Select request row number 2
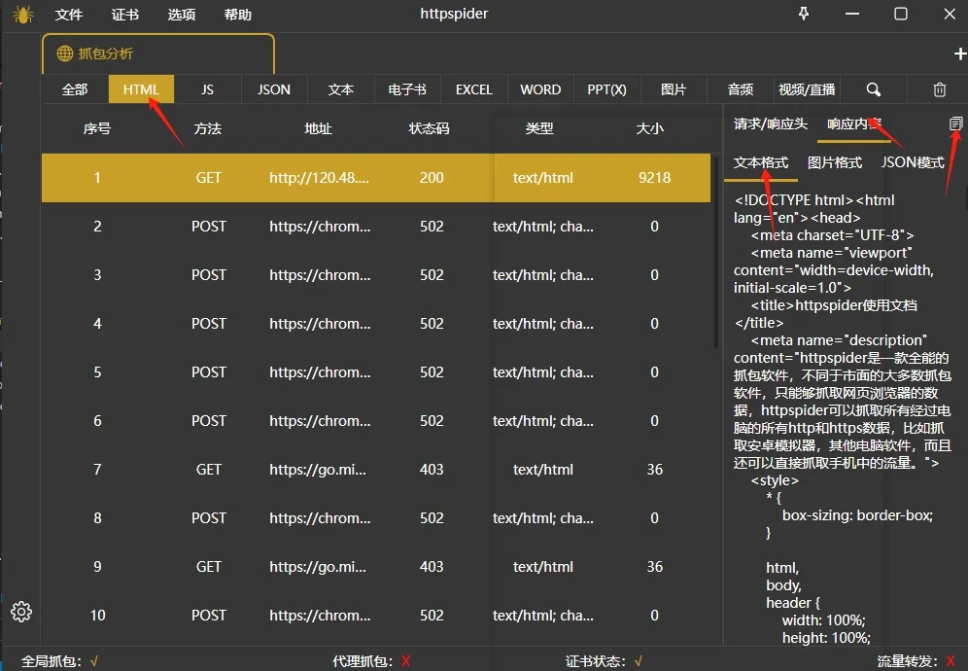The width and height of the screenshot is (968, 671). tap(376, 227)
